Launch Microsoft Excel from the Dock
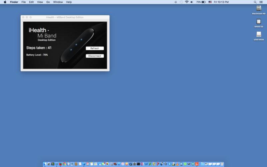The width and height of the screenshot is (267, 167). coord(150,164)
